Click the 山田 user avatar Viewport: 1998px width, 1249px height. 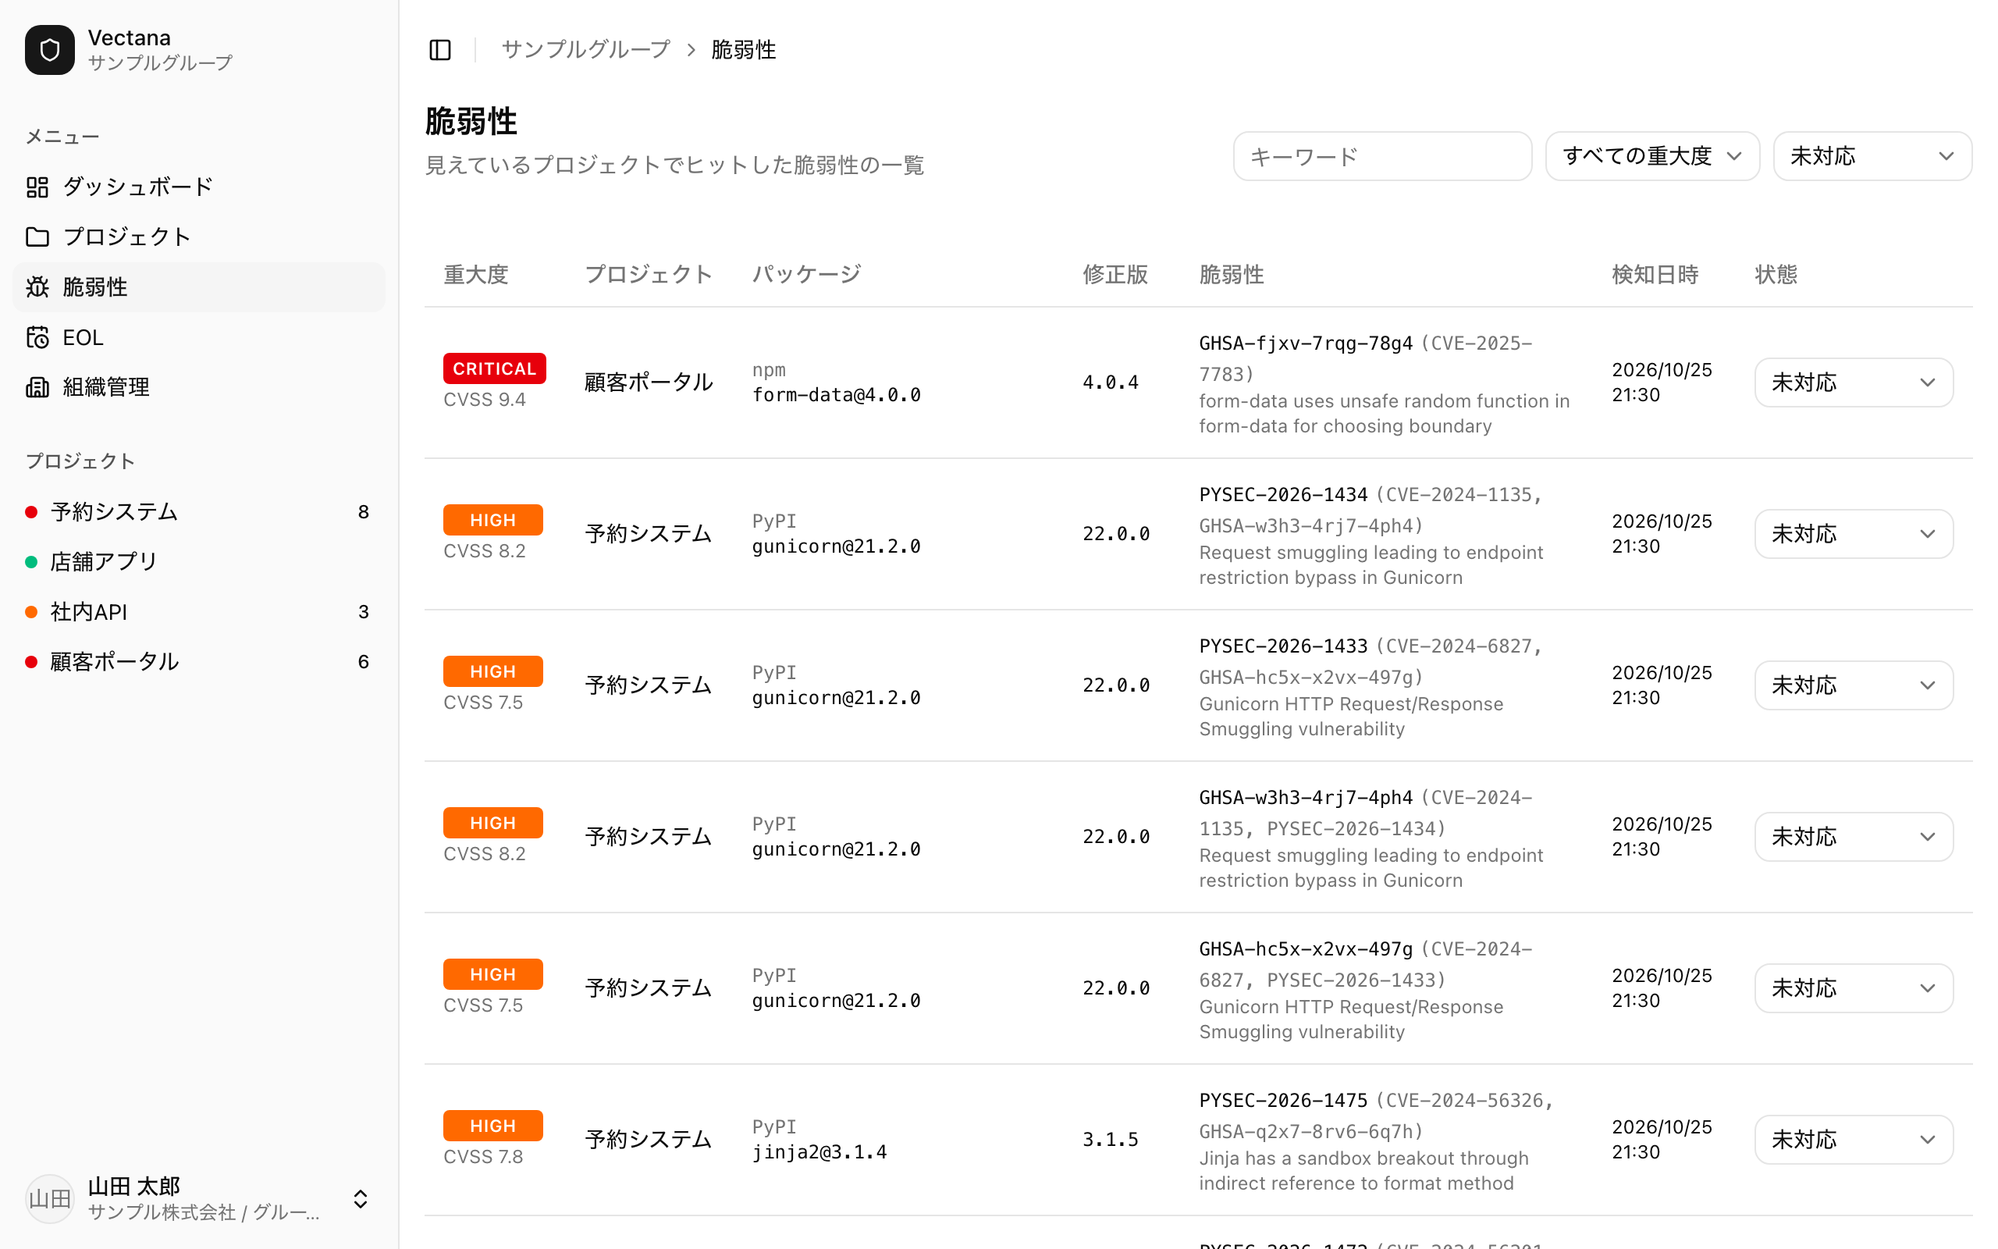[49, 1198]
